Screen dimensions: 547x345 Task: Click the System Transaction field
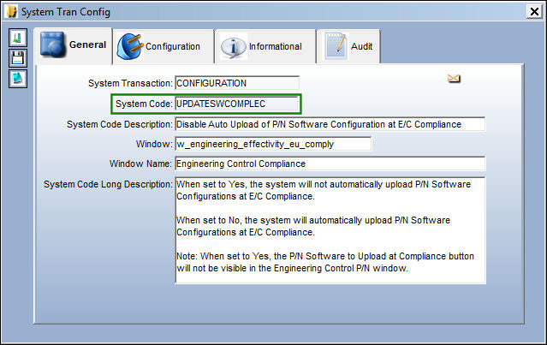(x=237, y=83)
